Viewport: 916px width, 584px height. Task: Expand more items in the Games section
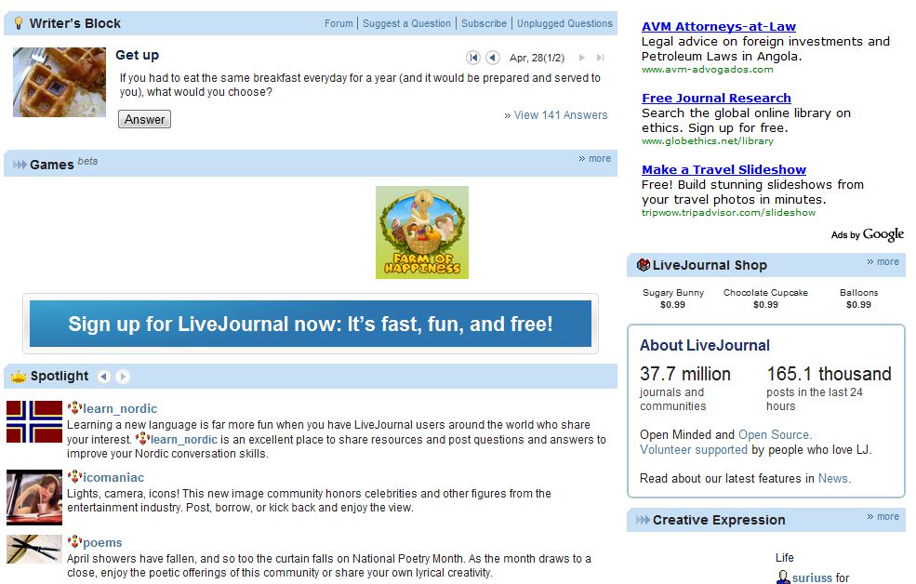(595, 159)
